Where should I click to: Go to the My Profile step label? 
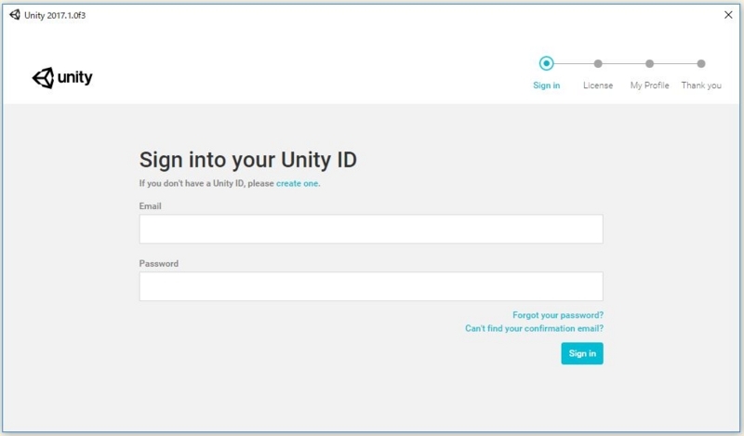pyautogui.click(x=649, y=86)
